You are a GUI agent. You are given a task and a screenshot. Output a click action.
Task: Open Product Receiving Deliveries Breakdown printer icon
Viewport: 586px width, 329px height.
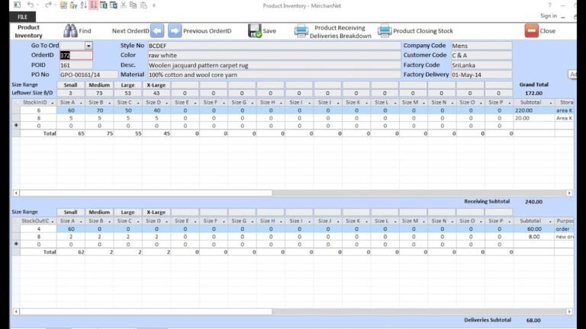[301, 31]
